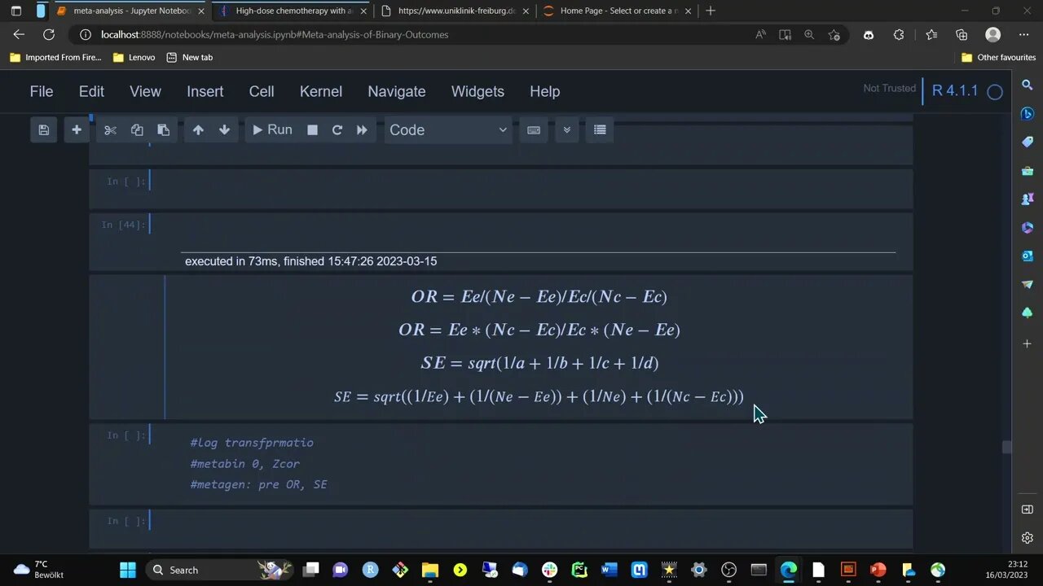
Task: Click the '#log transfprmatio' comment line
Action: [x=252, y=443]
